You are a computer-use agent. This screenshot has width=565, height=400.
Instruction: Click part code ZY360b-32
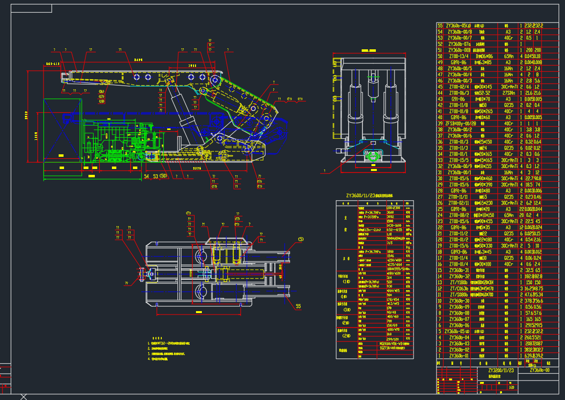coord(459,277)
